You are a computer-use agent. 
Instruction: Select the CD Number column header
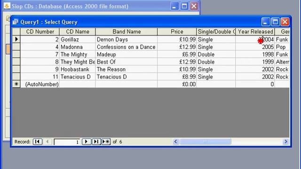[x=40, y=31]
